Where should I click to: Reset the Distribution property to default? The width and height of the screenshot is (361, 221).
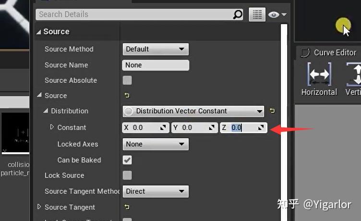pyautogui.click(x=272, y=111)
